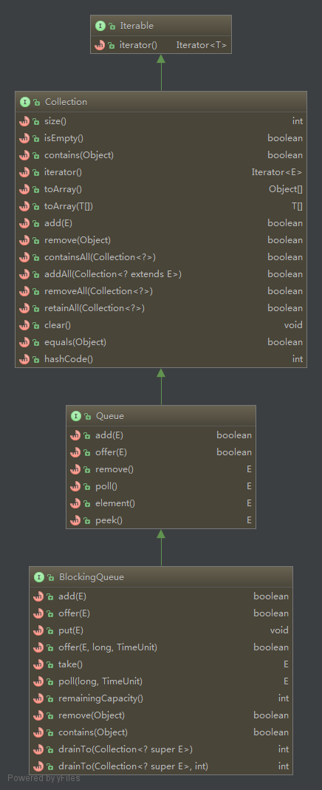Click the method icon beside peek()

75,520
